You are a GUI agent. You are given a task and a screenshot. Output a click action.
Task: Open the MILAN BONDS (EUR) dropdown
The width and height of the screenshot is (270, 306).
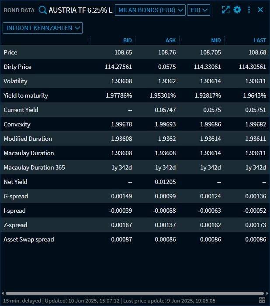point(150,10)
